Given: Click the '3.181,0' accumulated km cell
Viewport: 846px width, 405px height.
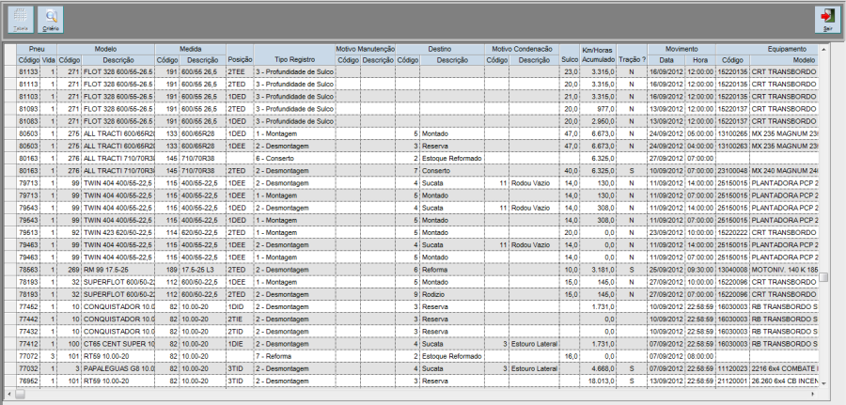Looking at the screenshot, I should tap(598, 271).
